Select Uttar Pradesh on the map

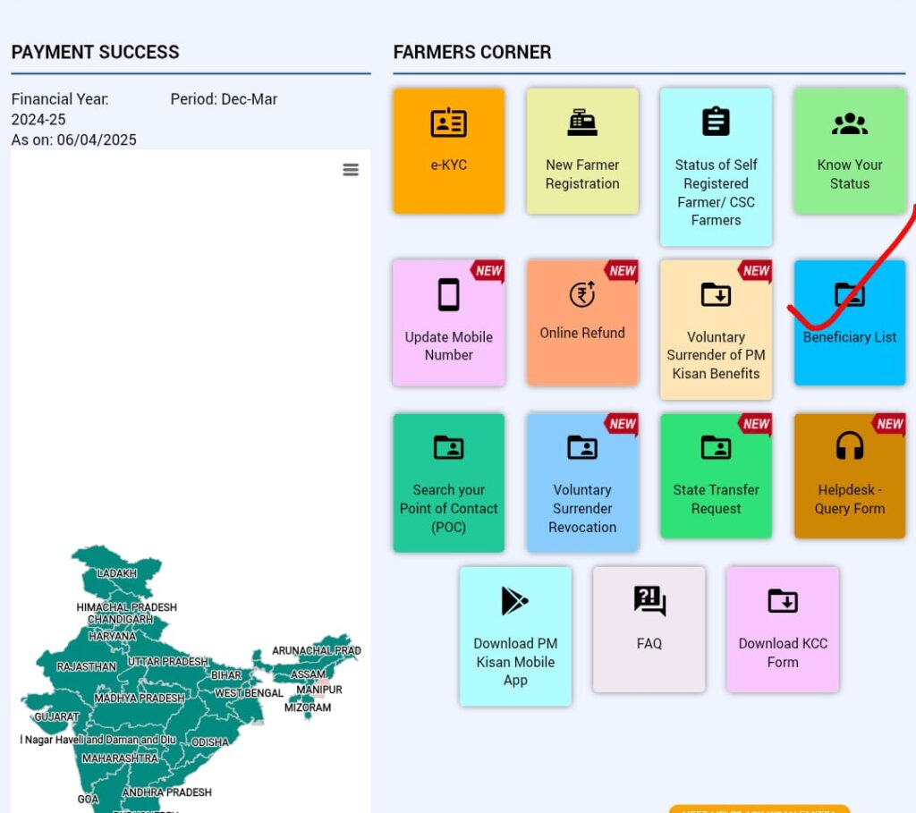click(x=167, y=661)
